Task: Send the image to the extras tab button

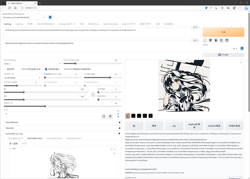Action: click(x=234, y=126)
